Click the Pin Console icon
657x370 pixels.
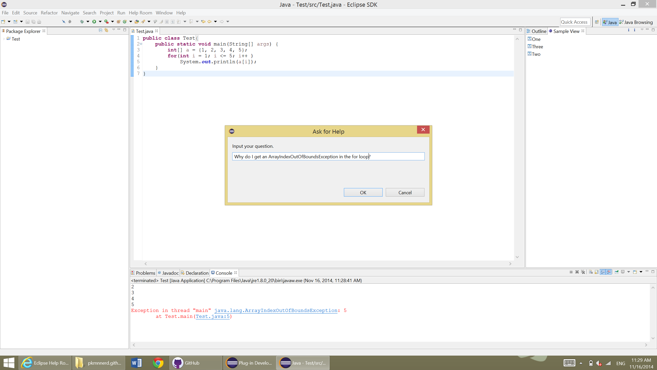pyautogui.click(x=616, y=272)
